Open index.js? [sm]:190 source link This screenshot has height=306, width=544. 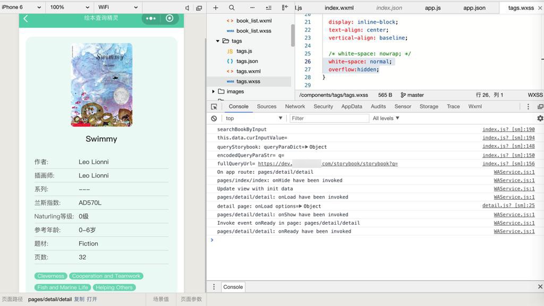tap(508, 130)
